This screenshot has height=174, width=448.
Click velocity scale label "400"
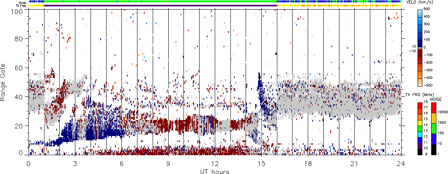(426, 16)
